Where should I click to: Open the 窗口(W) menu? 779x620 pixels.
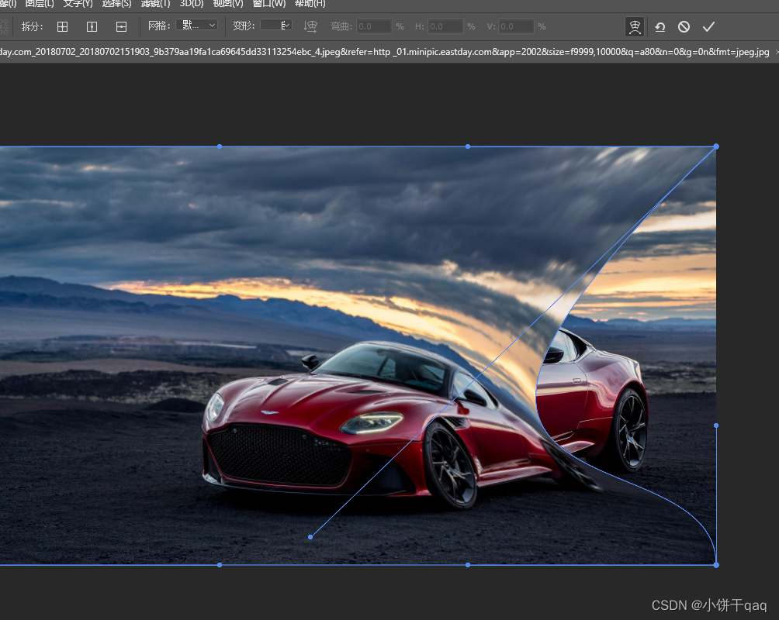click(269, 3)
